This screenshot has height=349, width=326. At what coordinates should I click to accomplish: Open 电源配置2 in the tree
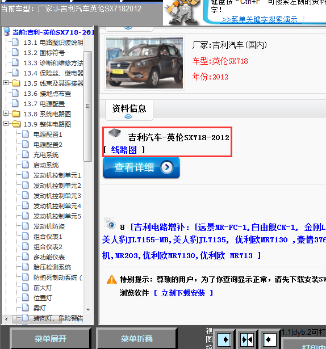pyautogui.click(x=48, y=145)
